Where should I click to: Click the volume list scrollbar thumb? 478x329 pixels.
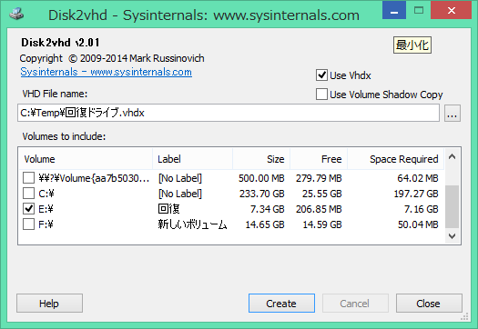pos(453,206)
